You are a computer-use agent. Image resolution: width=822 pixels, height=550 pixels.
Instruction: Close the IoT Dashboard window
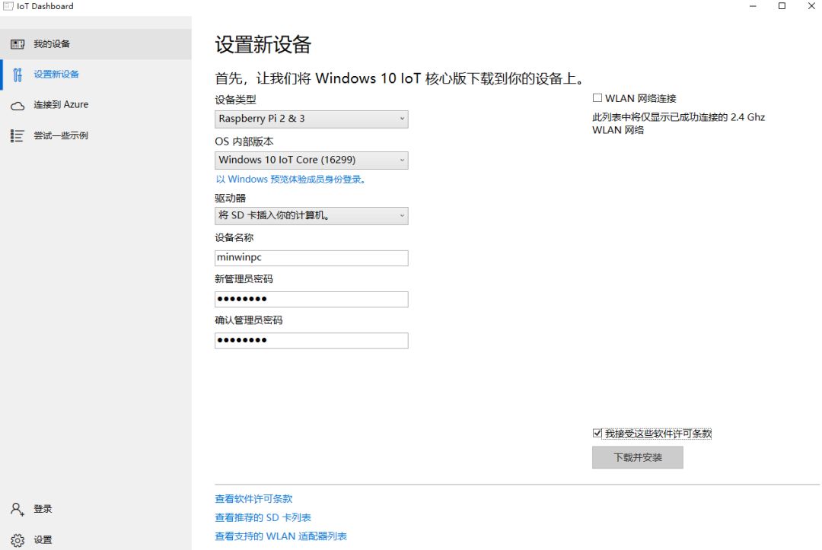pyautogui.click(x=811, y=6)
